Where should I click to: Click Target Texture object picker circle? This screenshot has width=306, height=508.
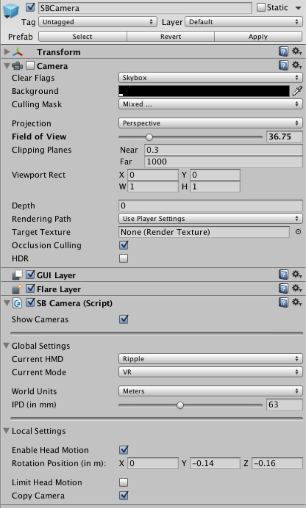click(298, 232)
